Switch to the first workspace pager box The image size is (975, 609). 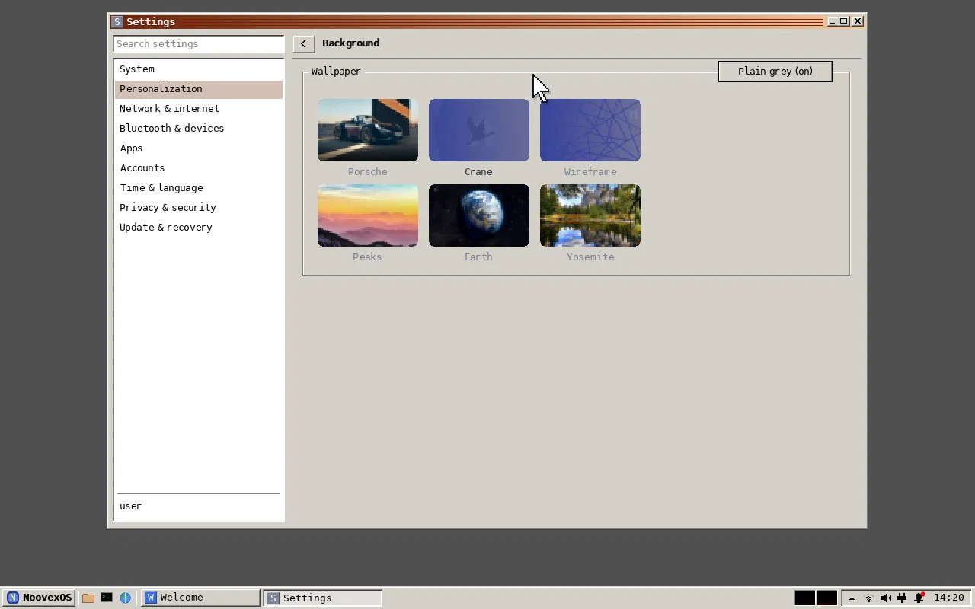(804, 598)
